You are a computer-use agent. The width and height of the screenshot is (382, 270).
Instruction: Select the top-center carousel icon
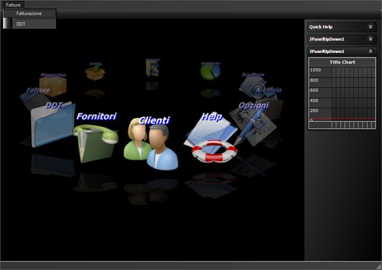152,67
